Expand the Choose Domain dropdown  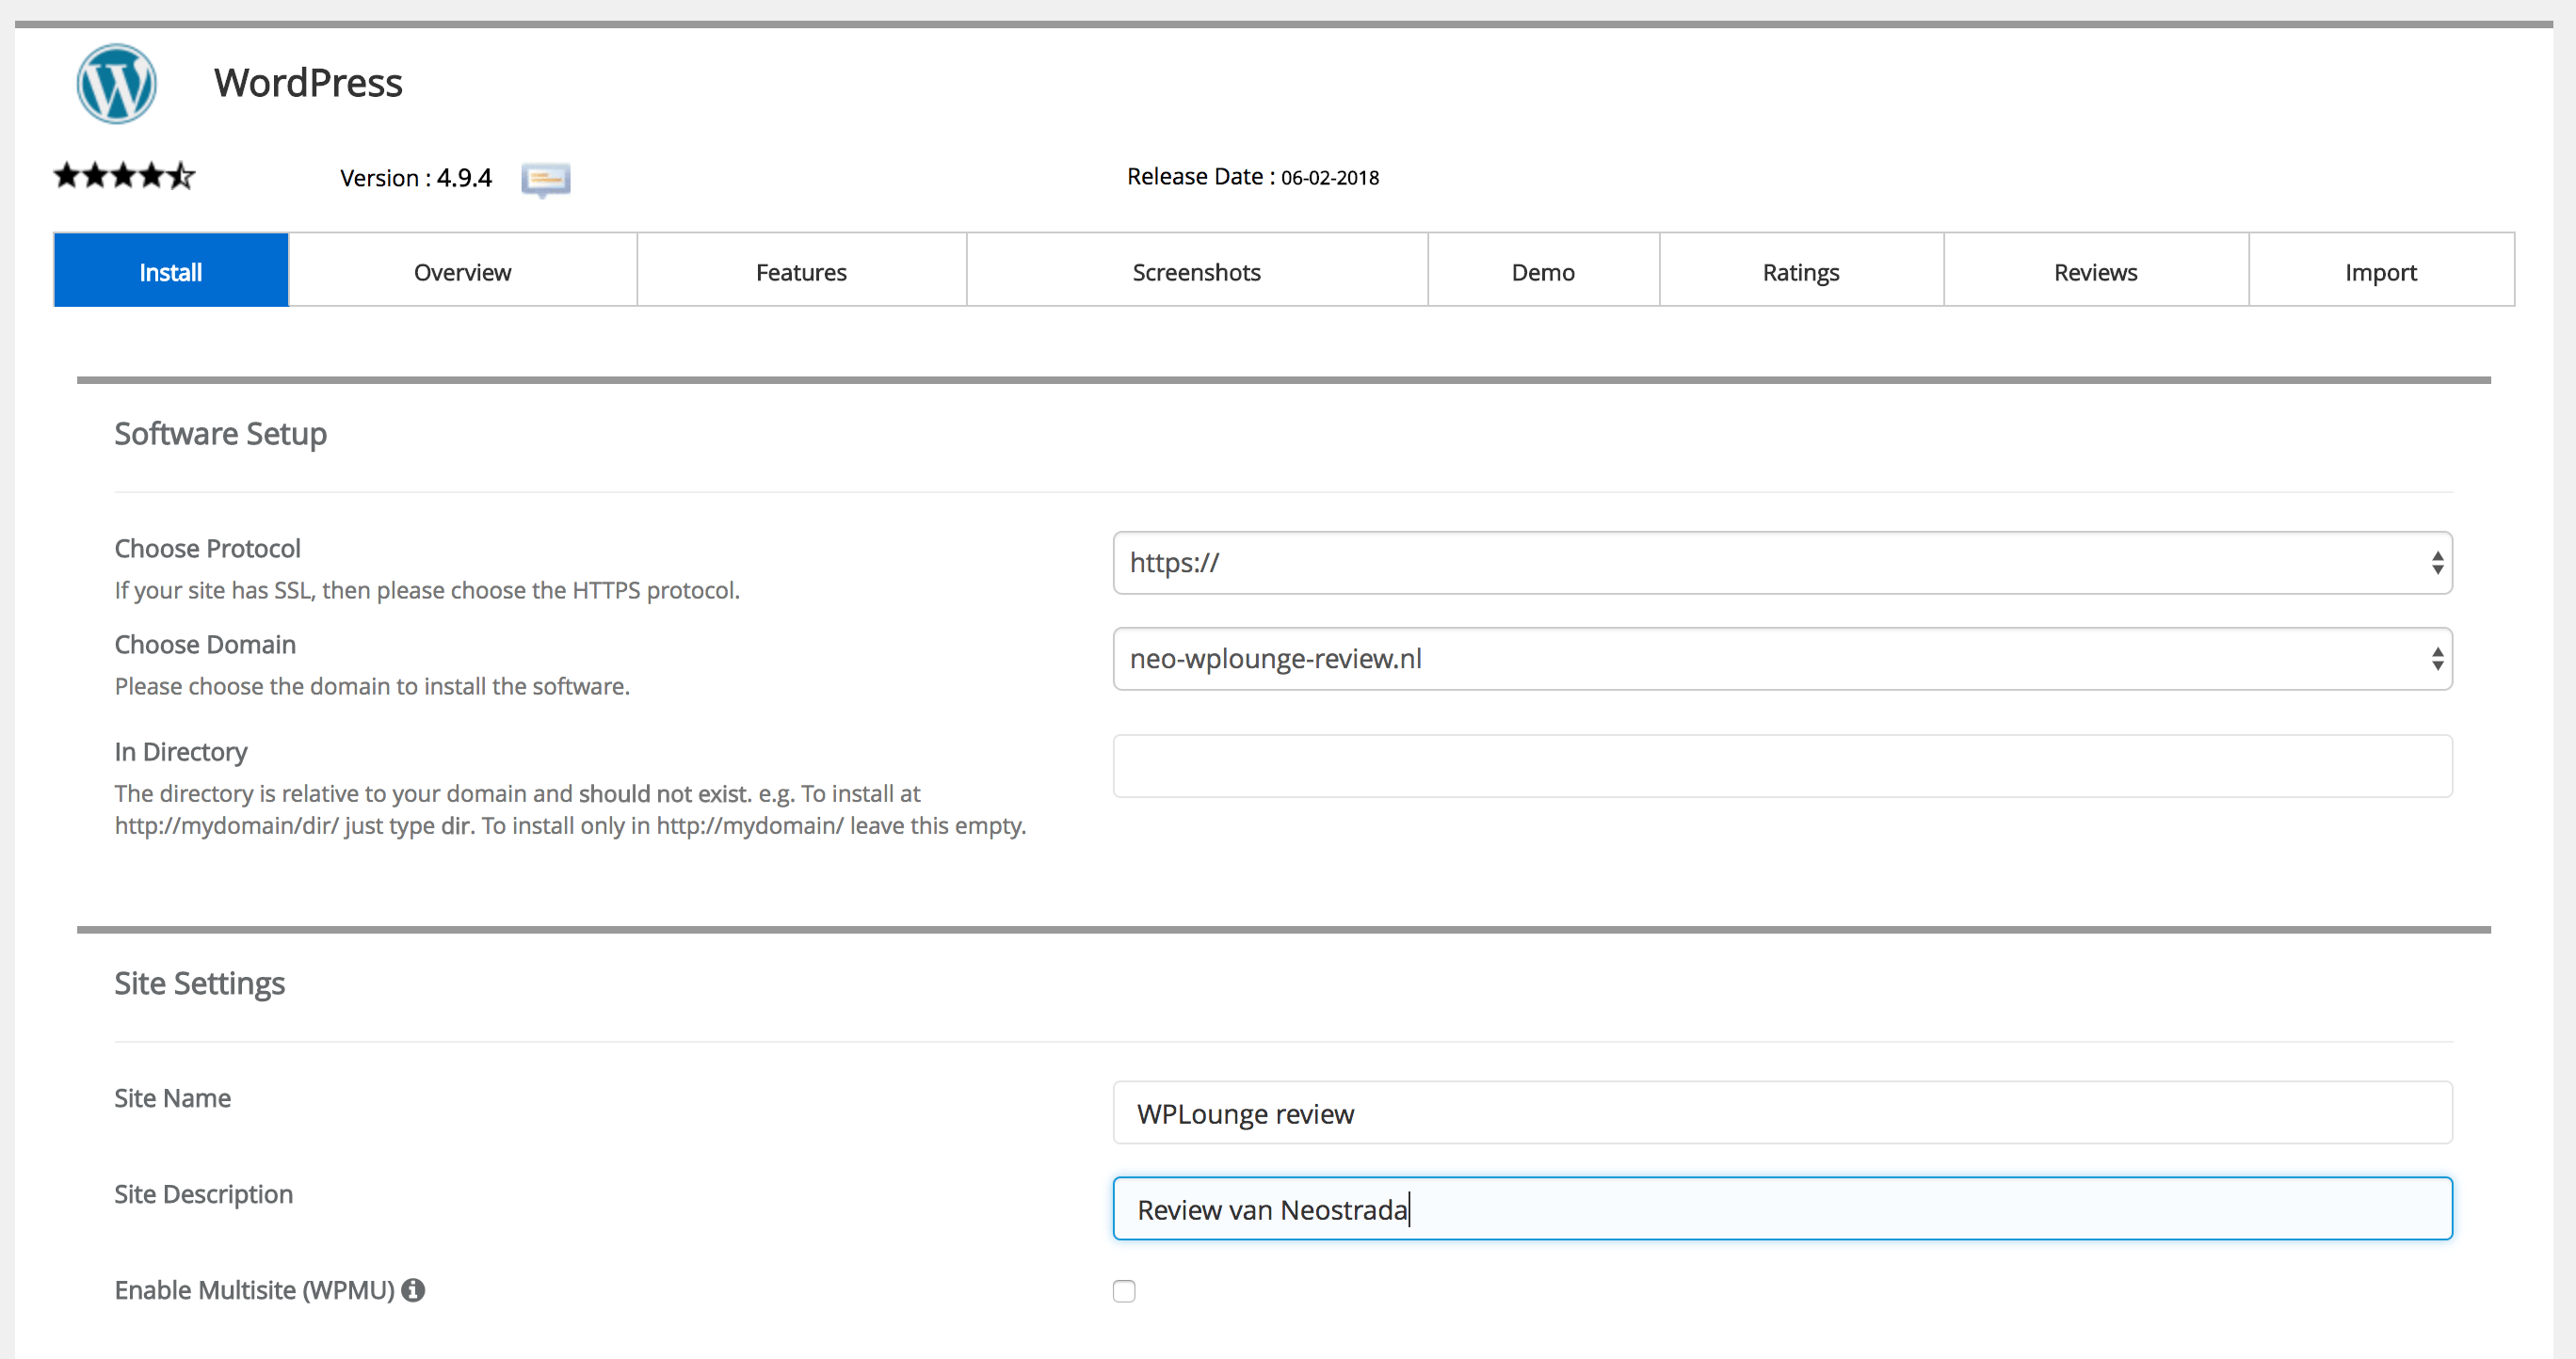pos(1783,659)
